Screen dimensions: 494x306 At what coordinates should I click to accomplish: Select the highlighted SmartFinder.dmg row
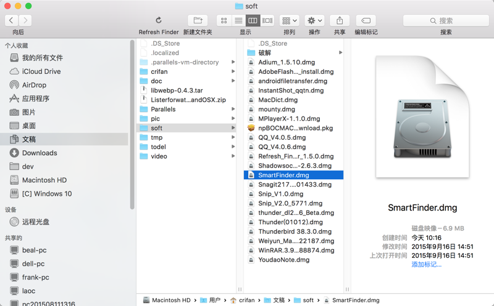coord(294,175)
